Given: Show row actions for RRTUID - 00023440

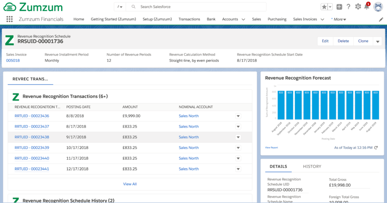Looking at the screenshot, I should 238,158.
